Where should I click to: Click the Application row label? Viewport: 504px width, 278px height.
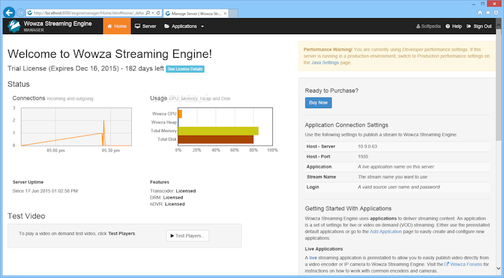click(x=319, y=167)
